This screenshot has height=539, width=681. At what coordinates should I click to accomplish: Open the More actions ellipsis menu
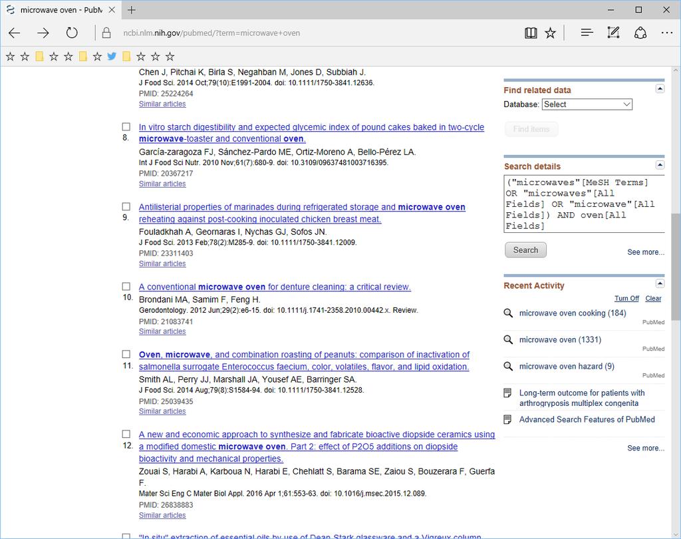click(666, 33)
